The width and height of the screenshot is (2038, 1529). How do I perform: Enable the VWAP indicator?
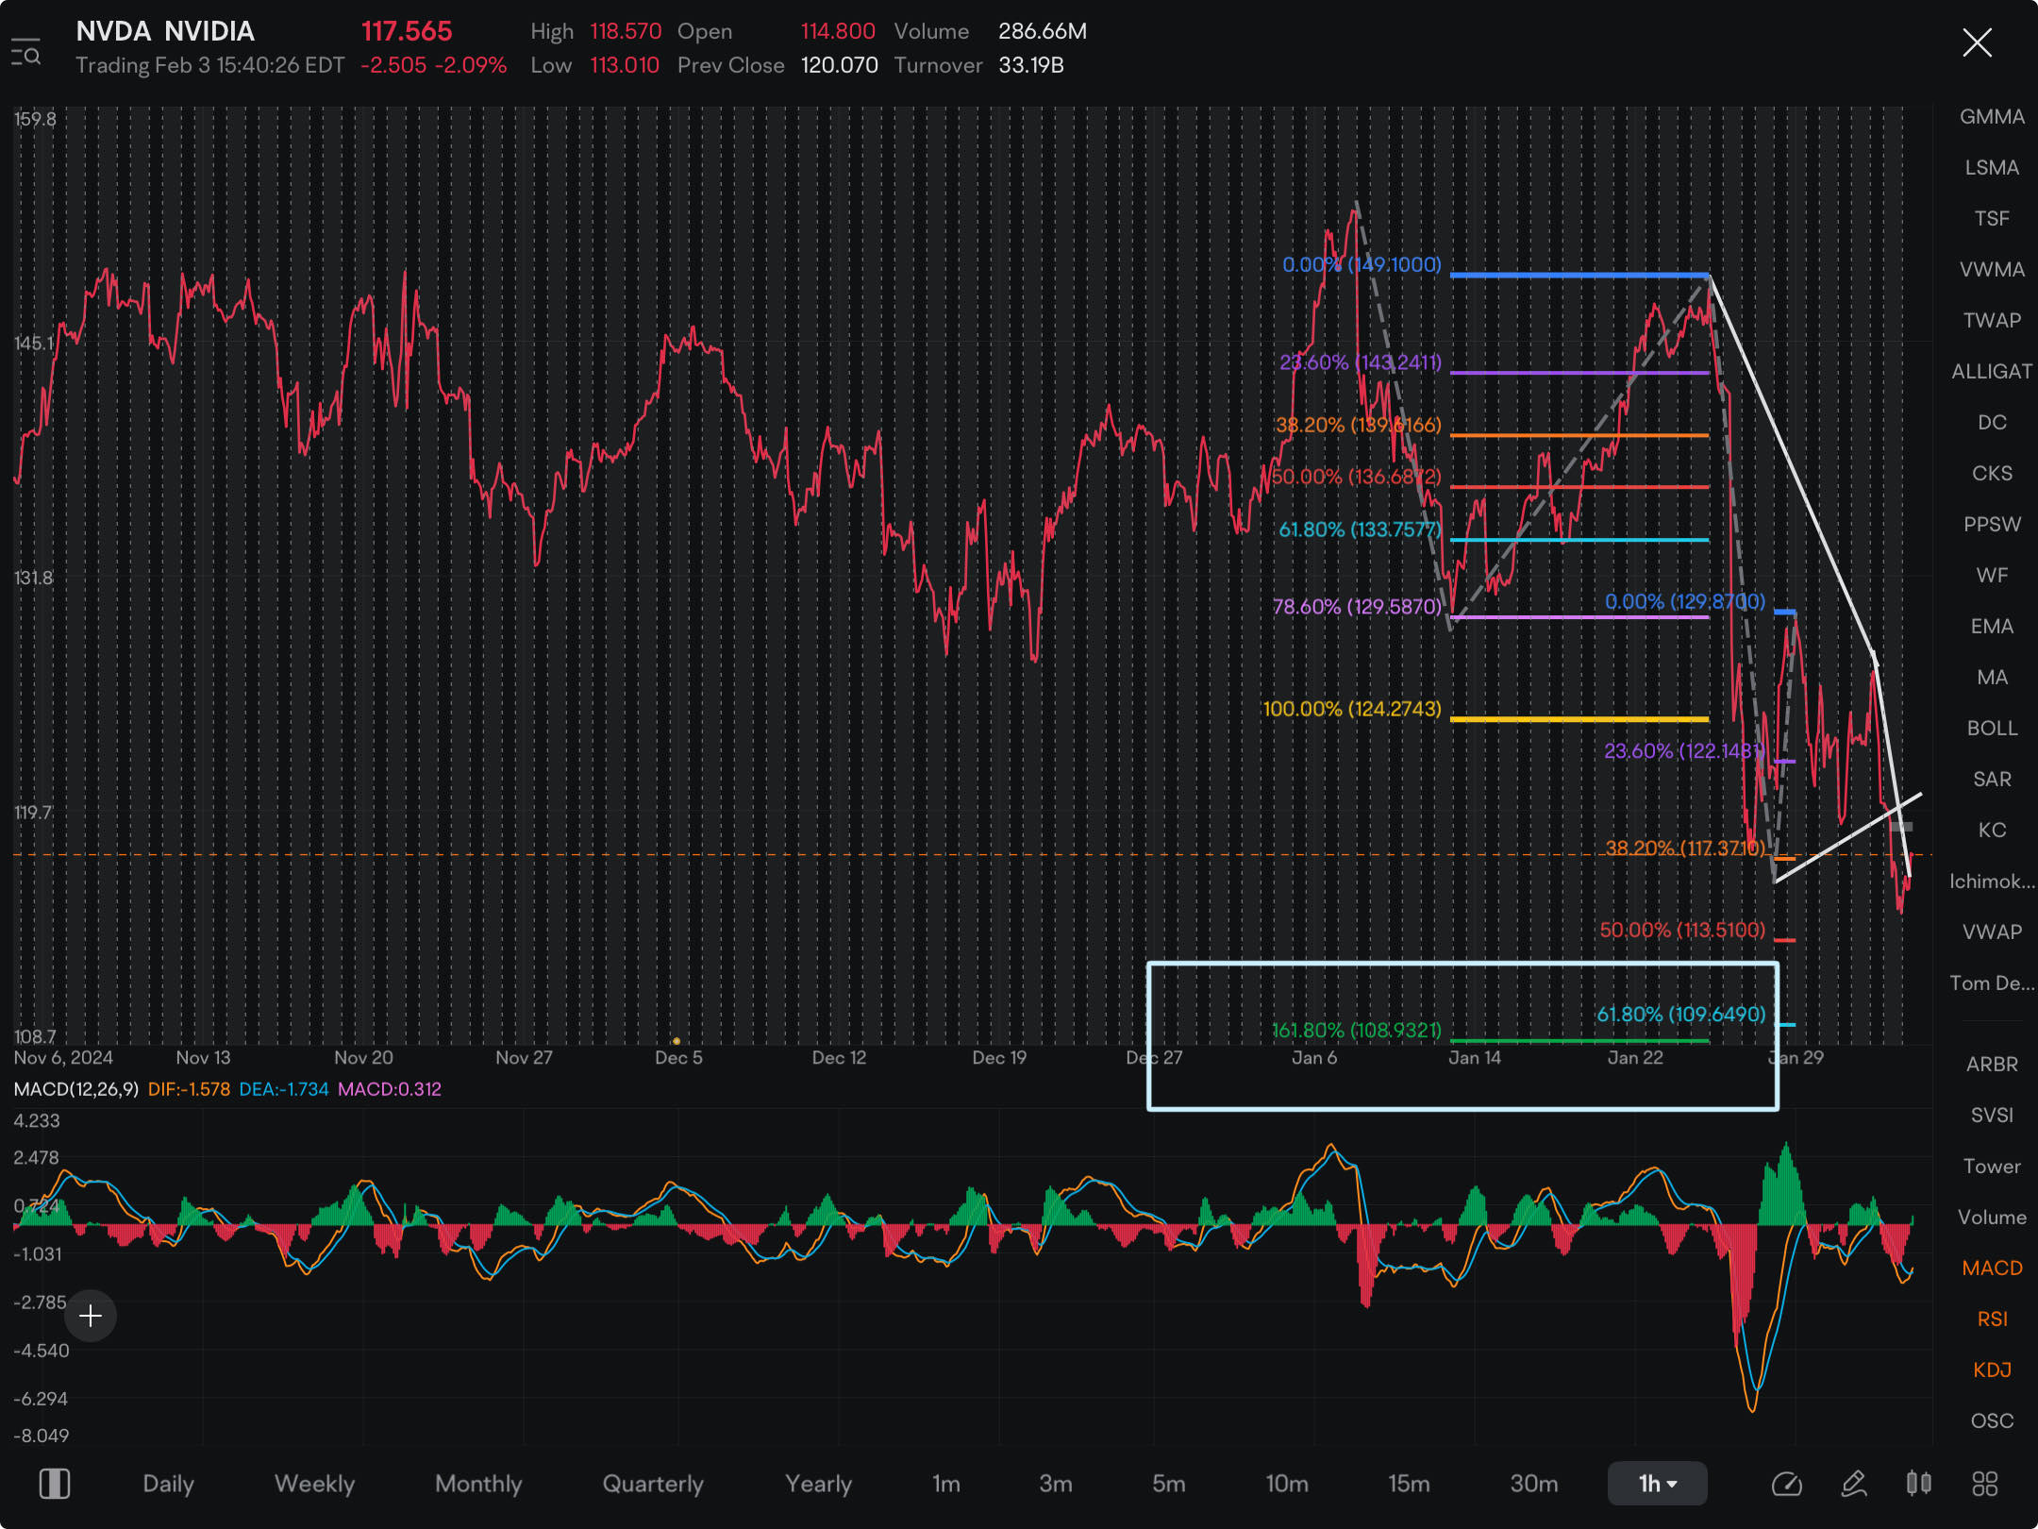[1992, 933]
